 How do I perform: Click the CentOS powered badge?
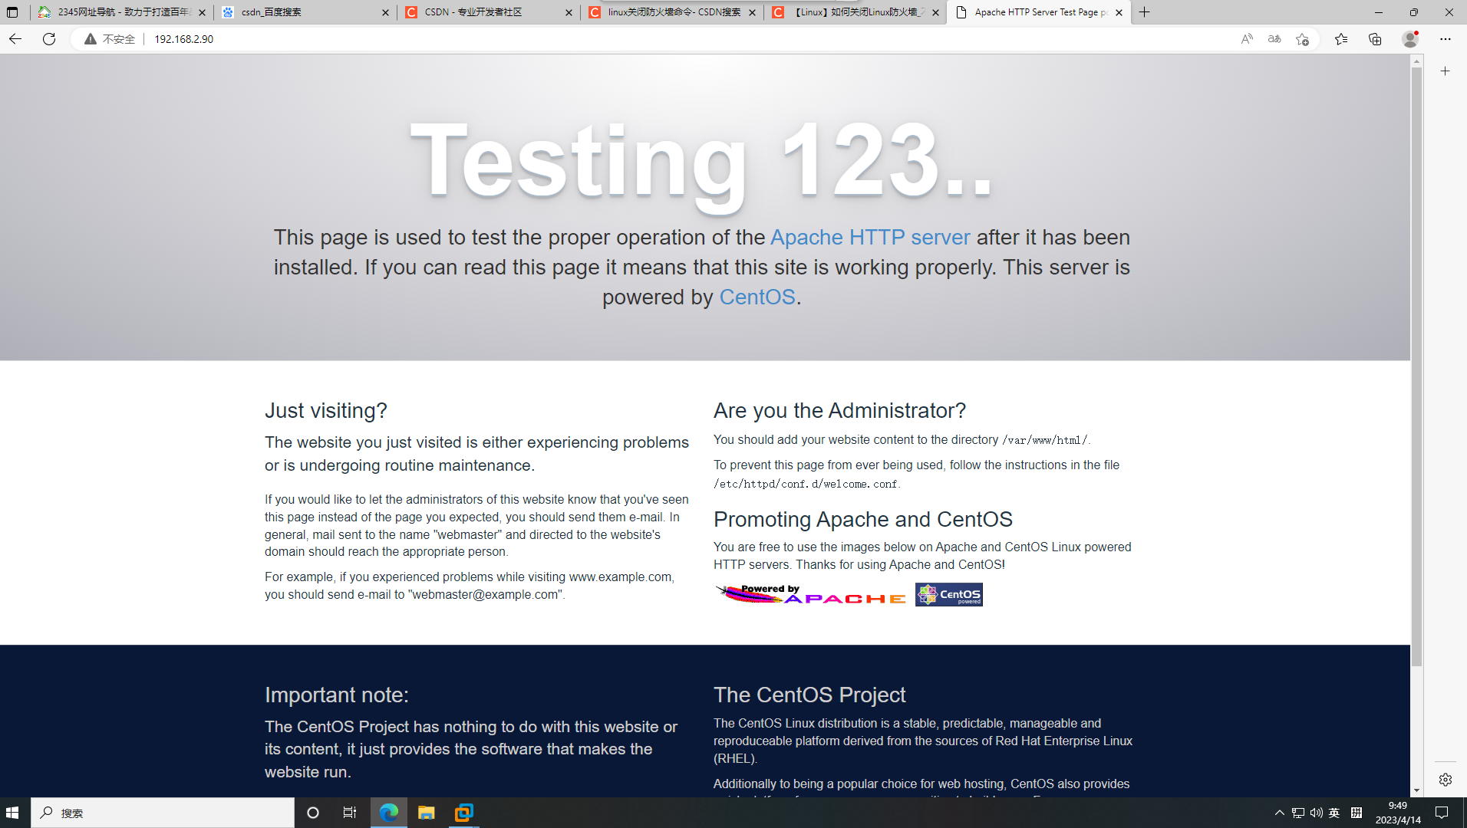948,594
